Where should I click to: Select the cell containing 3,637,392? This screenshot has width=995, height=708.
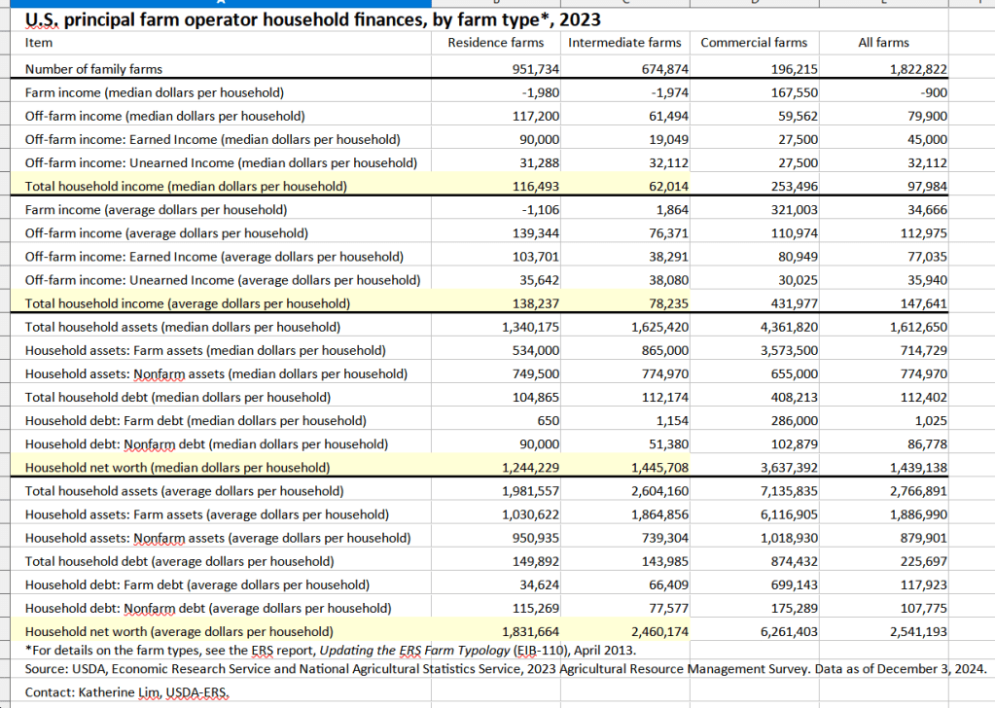[754, 467]
